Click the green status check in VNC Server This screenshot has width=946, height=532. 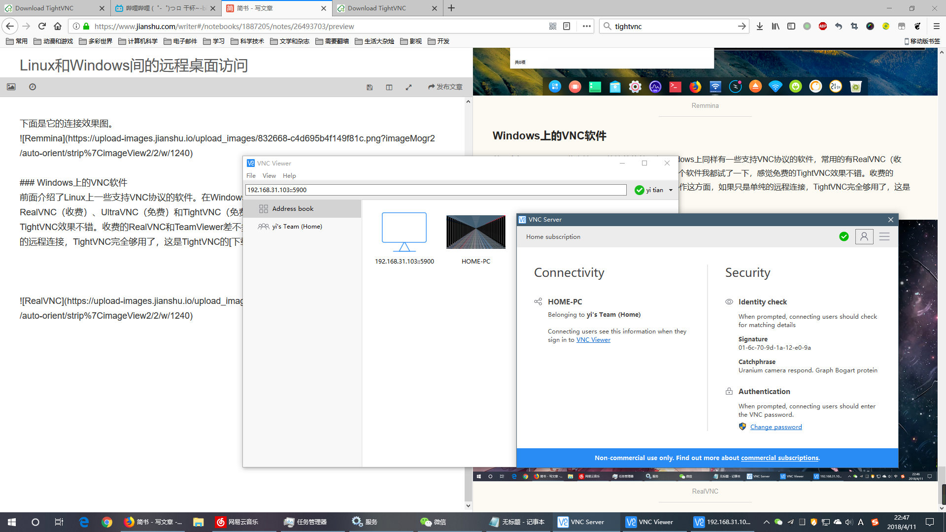[844, 236]
